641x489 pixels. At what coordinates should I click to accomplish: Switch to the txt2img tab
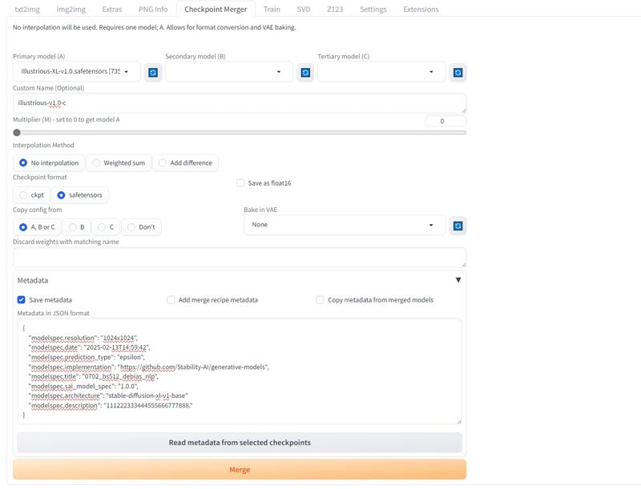point(29,10)
